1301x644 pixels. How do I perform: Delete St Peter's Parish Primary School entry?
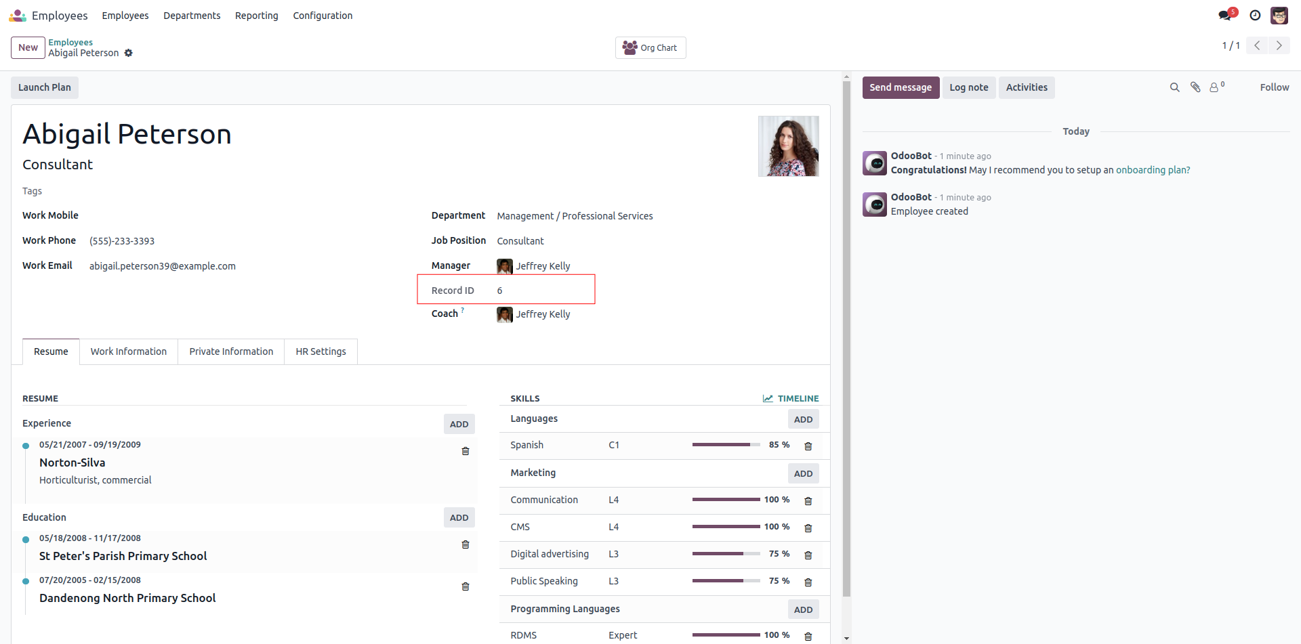466,544
